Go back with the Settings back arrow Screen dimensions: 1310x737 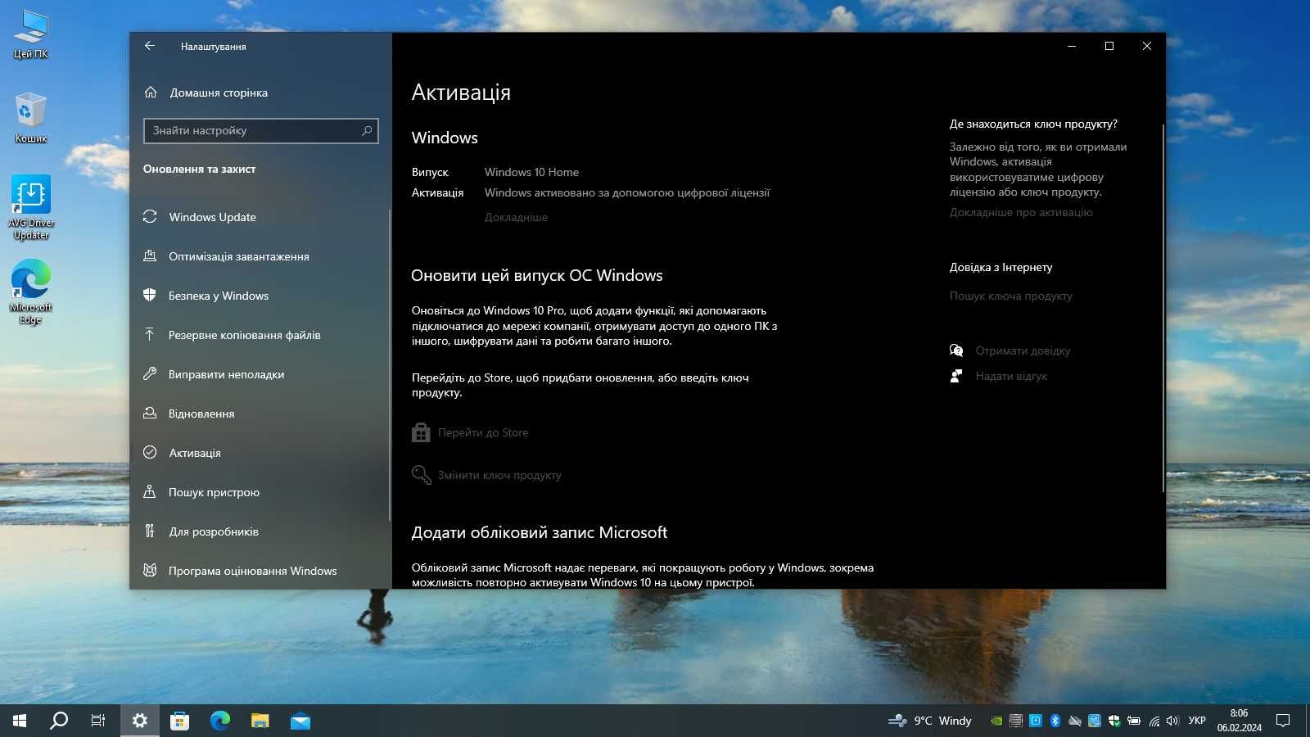(x=150, y=46)
